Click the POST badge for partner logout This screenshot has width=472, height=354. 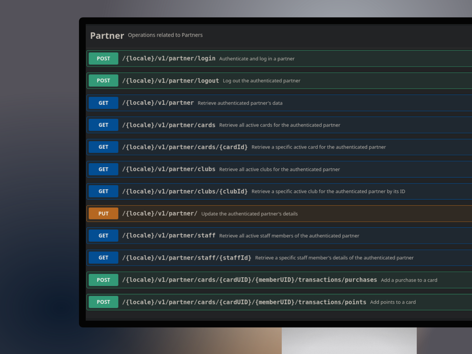coord(103,80)
